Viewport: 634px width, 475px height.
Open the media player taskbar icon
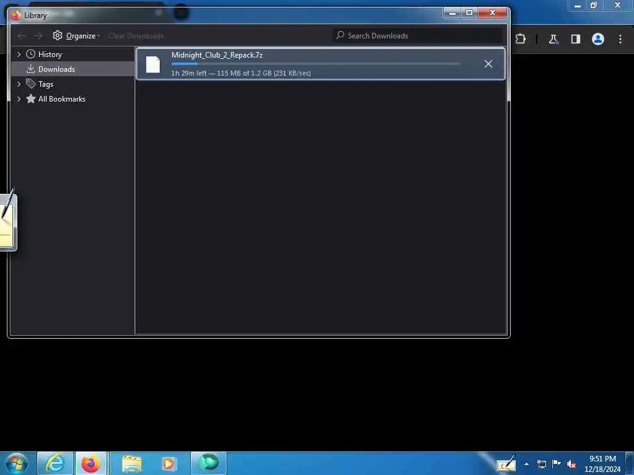click(x=168, y=464)
